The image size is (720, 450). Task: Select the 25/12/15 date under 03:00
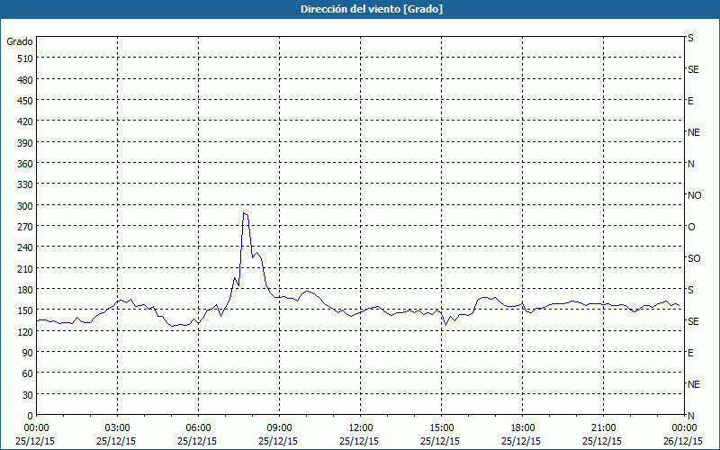[x=116, y=441]
